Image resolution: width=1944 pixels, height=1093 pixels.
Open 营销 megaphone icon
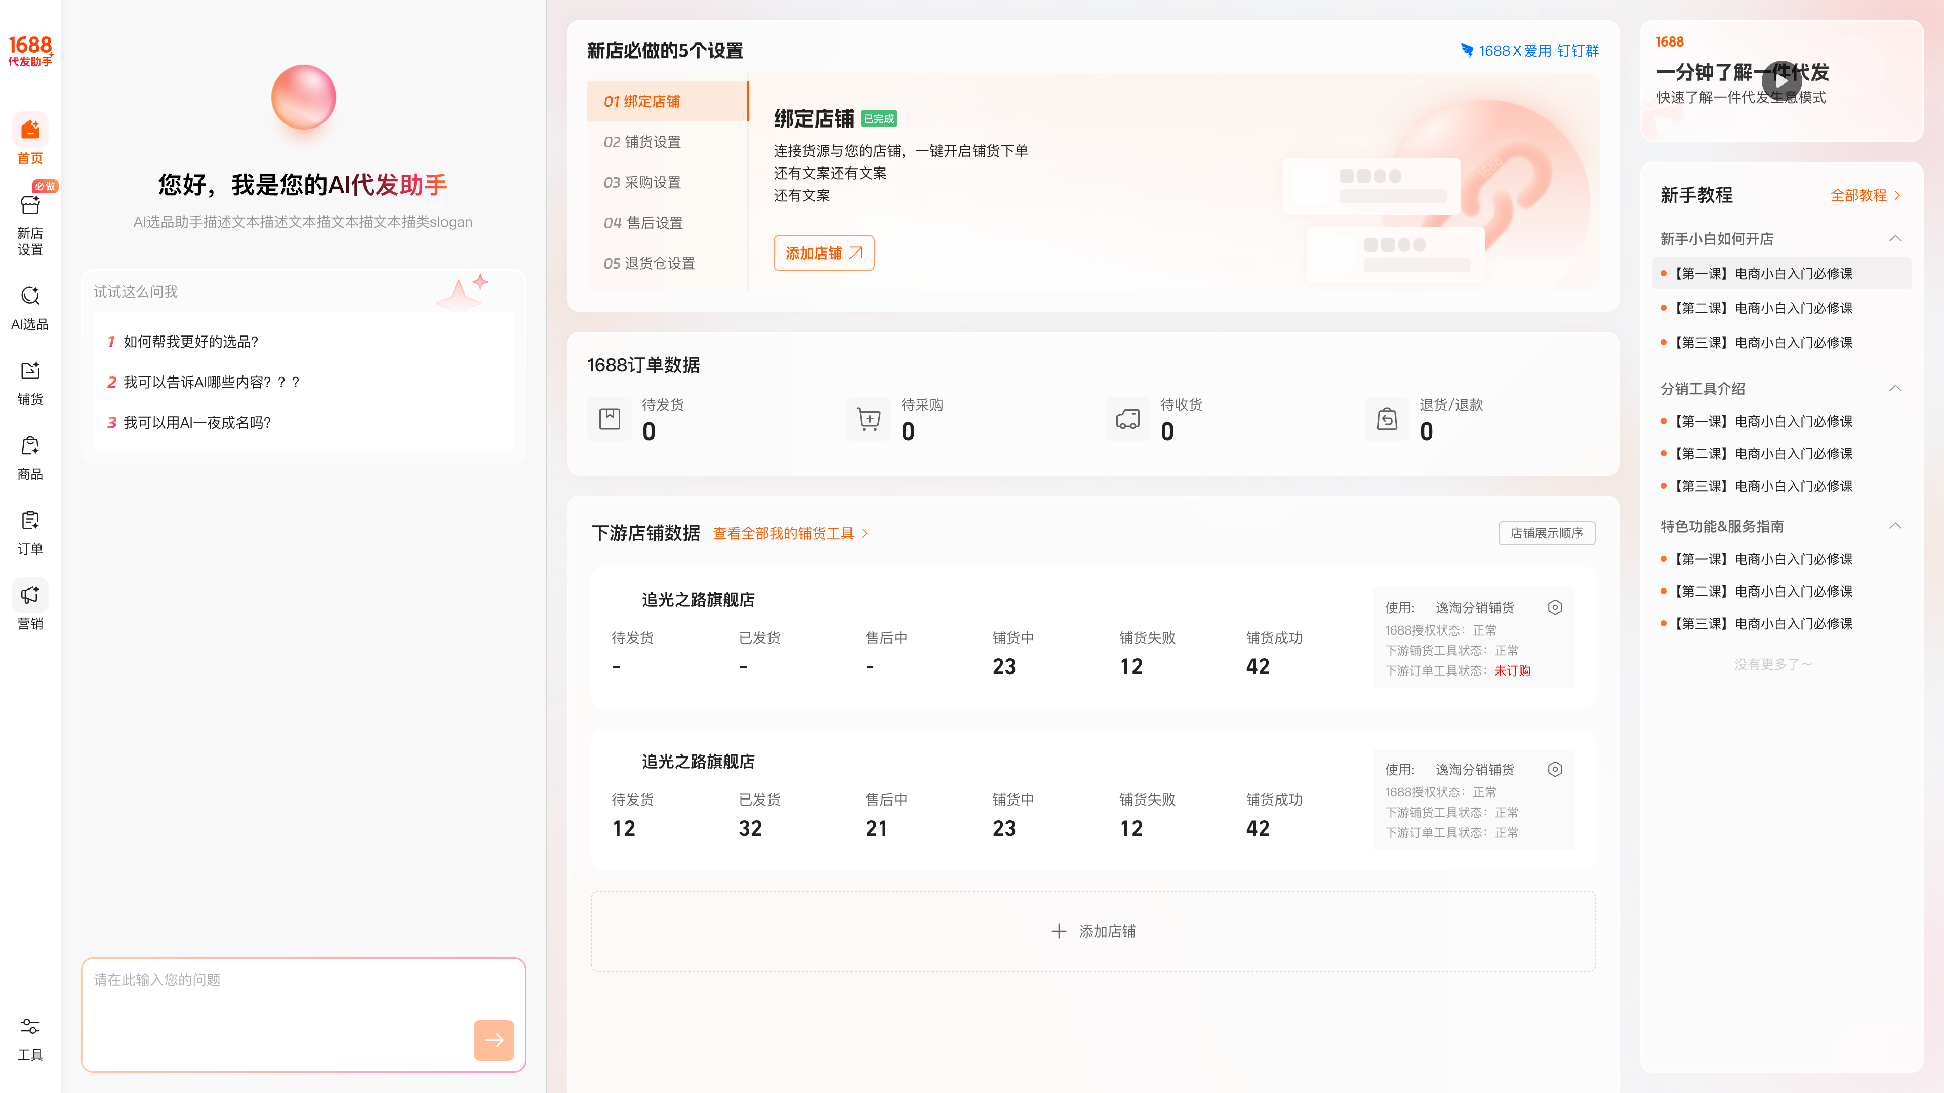(x=30, y=595)
